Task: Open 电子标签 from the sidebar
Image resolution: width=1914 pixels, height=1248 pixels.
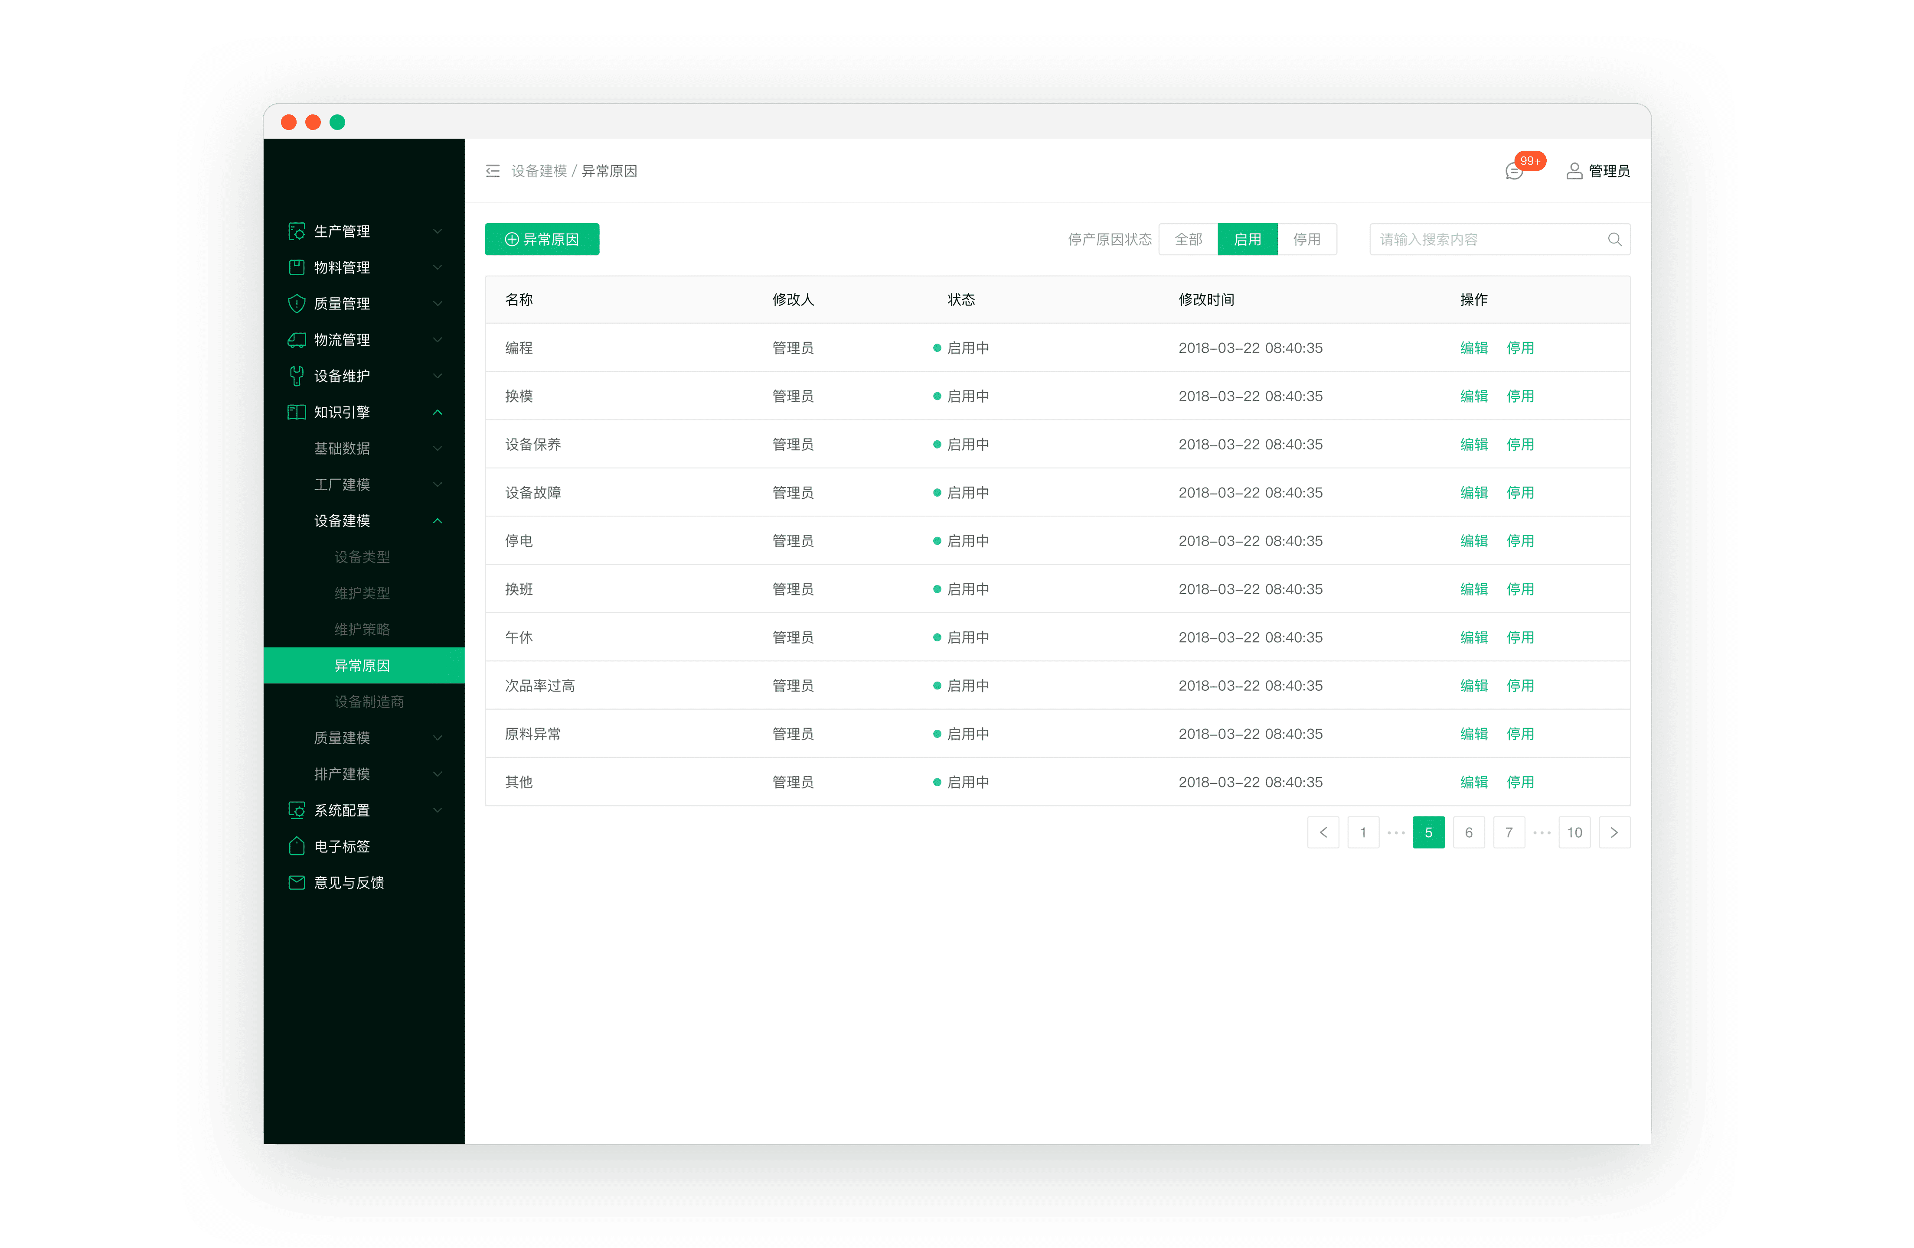Action: [x=342, y=846]
